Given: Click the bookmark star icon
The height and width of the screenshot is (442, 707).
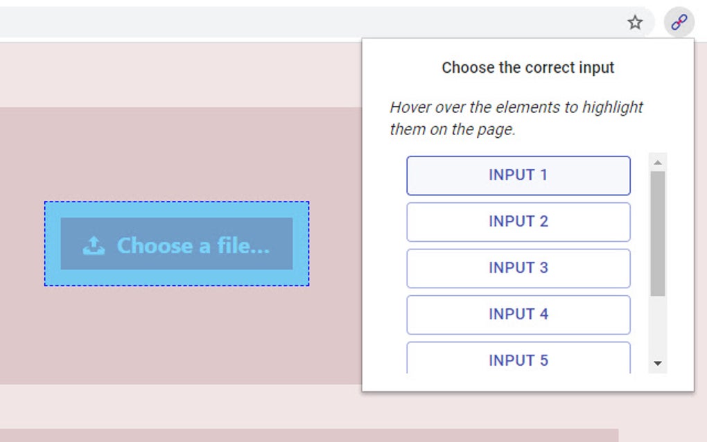Looking at the screenshot, I should 635,23.
